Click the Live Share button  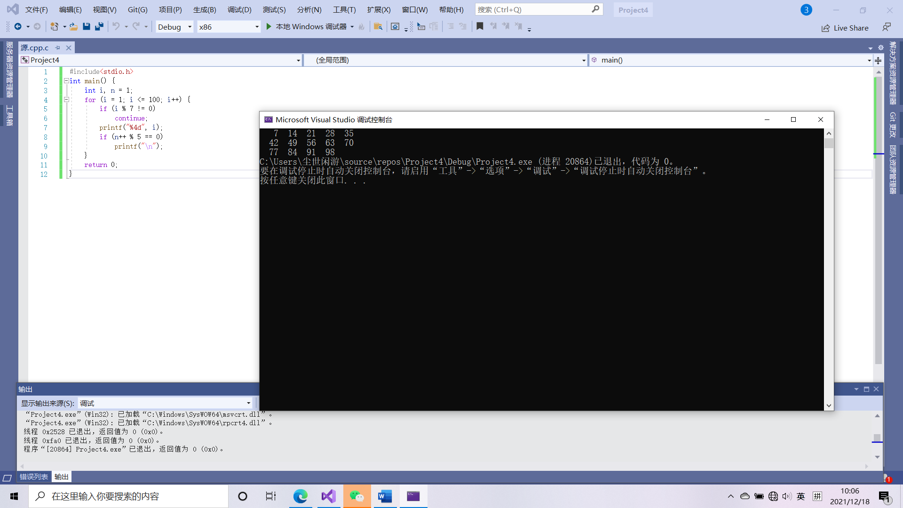click(x=845, y=28)
